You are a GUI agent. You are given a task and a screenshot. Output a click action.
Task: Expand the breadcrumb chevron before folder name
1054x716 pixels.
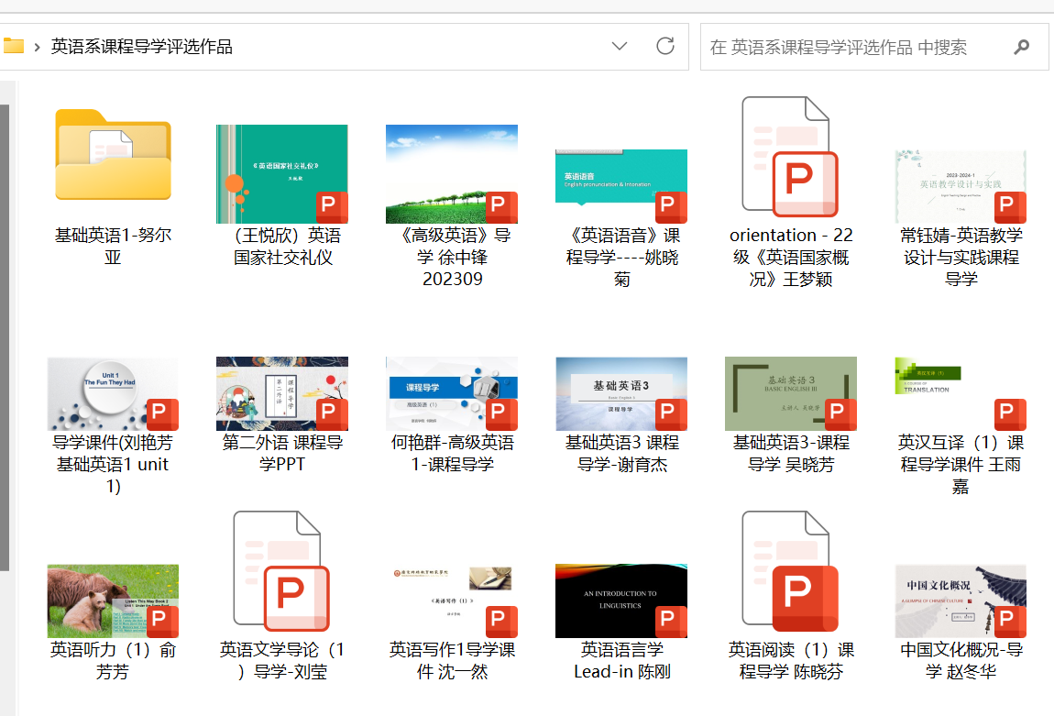tap(37, 47)
